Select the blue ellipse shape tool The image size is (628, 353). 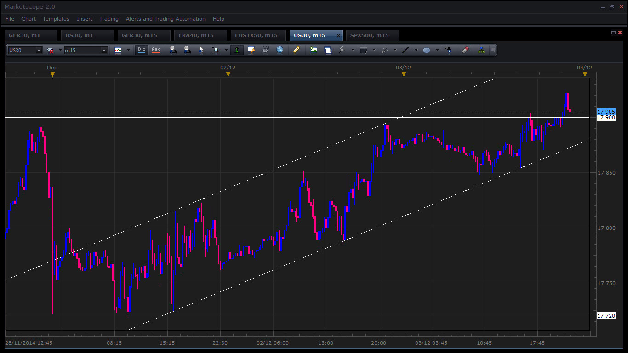click(x=427, y=50)
